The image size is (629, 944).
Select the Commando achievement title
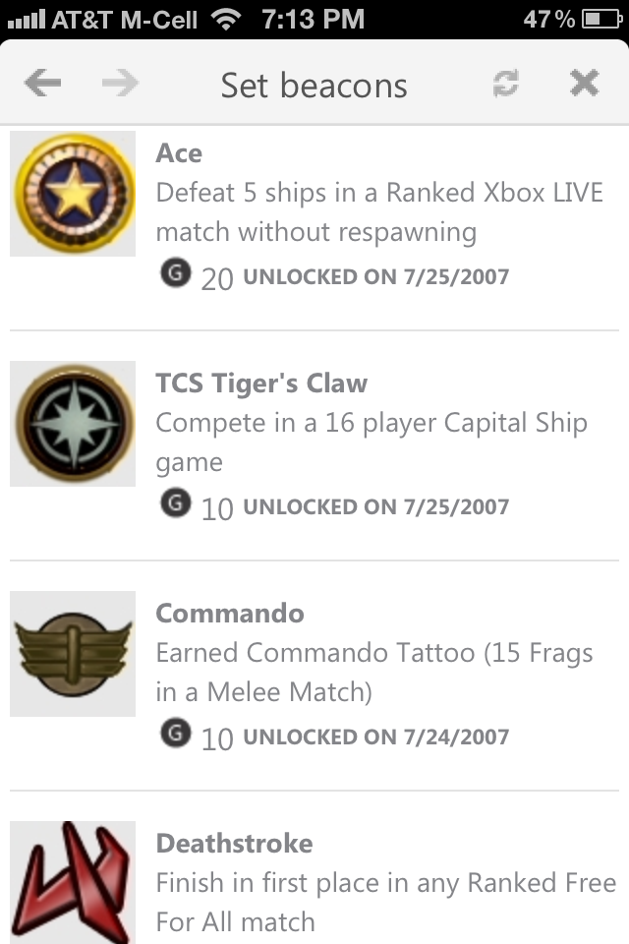point(230,614)
